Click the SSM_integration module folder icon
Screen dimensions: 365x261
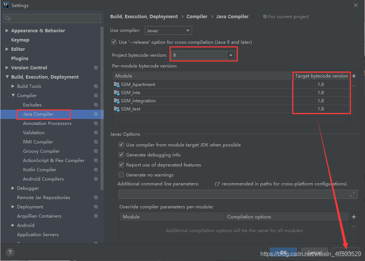pos(116,101)
